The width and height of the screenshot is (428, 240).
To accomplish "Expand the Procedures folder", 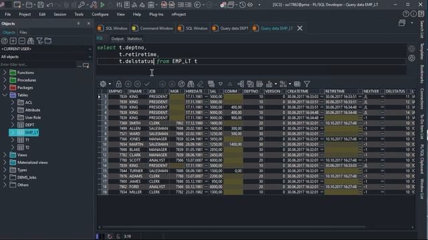I will point(5,80).
